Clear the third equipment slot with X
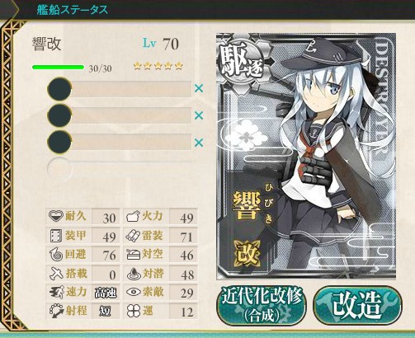Image resolution: width=415 pixels, height=338 pixels. tap(199, 143)
